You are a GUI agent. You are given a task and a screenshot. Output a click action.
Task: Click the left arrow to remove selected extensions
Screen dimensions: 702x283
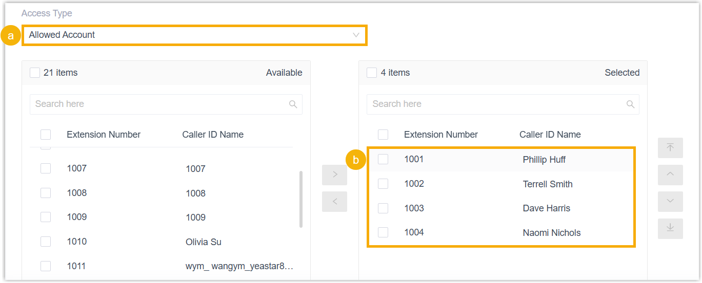coord(334,201)
